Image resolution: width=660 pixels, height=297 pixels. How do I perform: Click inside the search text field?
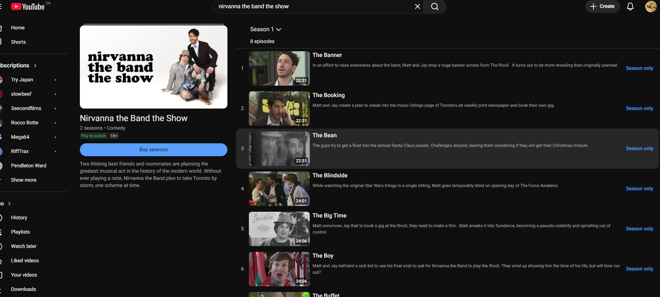coord(312,6)
